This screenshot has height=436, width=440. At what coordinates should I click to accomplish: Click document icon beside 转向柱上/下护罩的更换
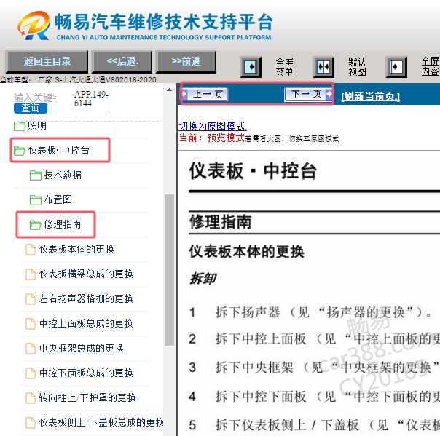click(x=31, y=398)
